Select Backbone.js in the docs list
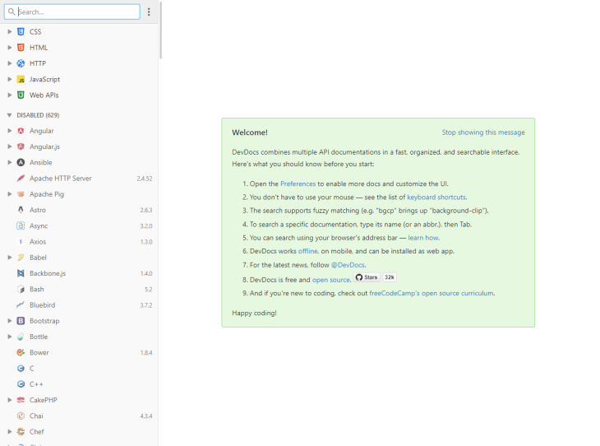This screenshot has height=446, width=600. point(48,273)
